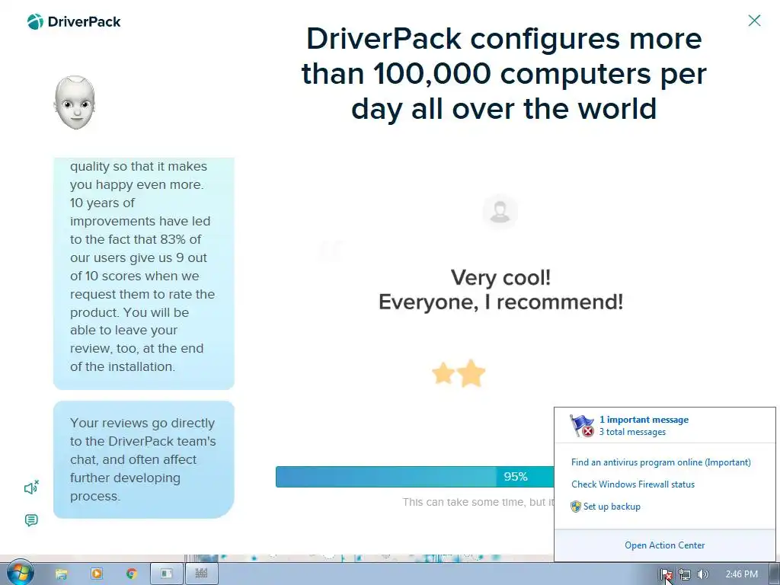Click the 2:46 PM system clock
Screen dimensions: 780x585
(741, 574)
